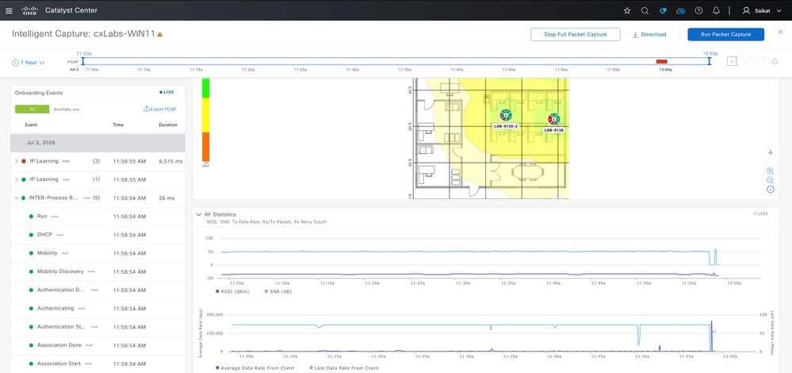
Task: Jump timeline to latest with skip-to-end button
Action: coord(753,61)
